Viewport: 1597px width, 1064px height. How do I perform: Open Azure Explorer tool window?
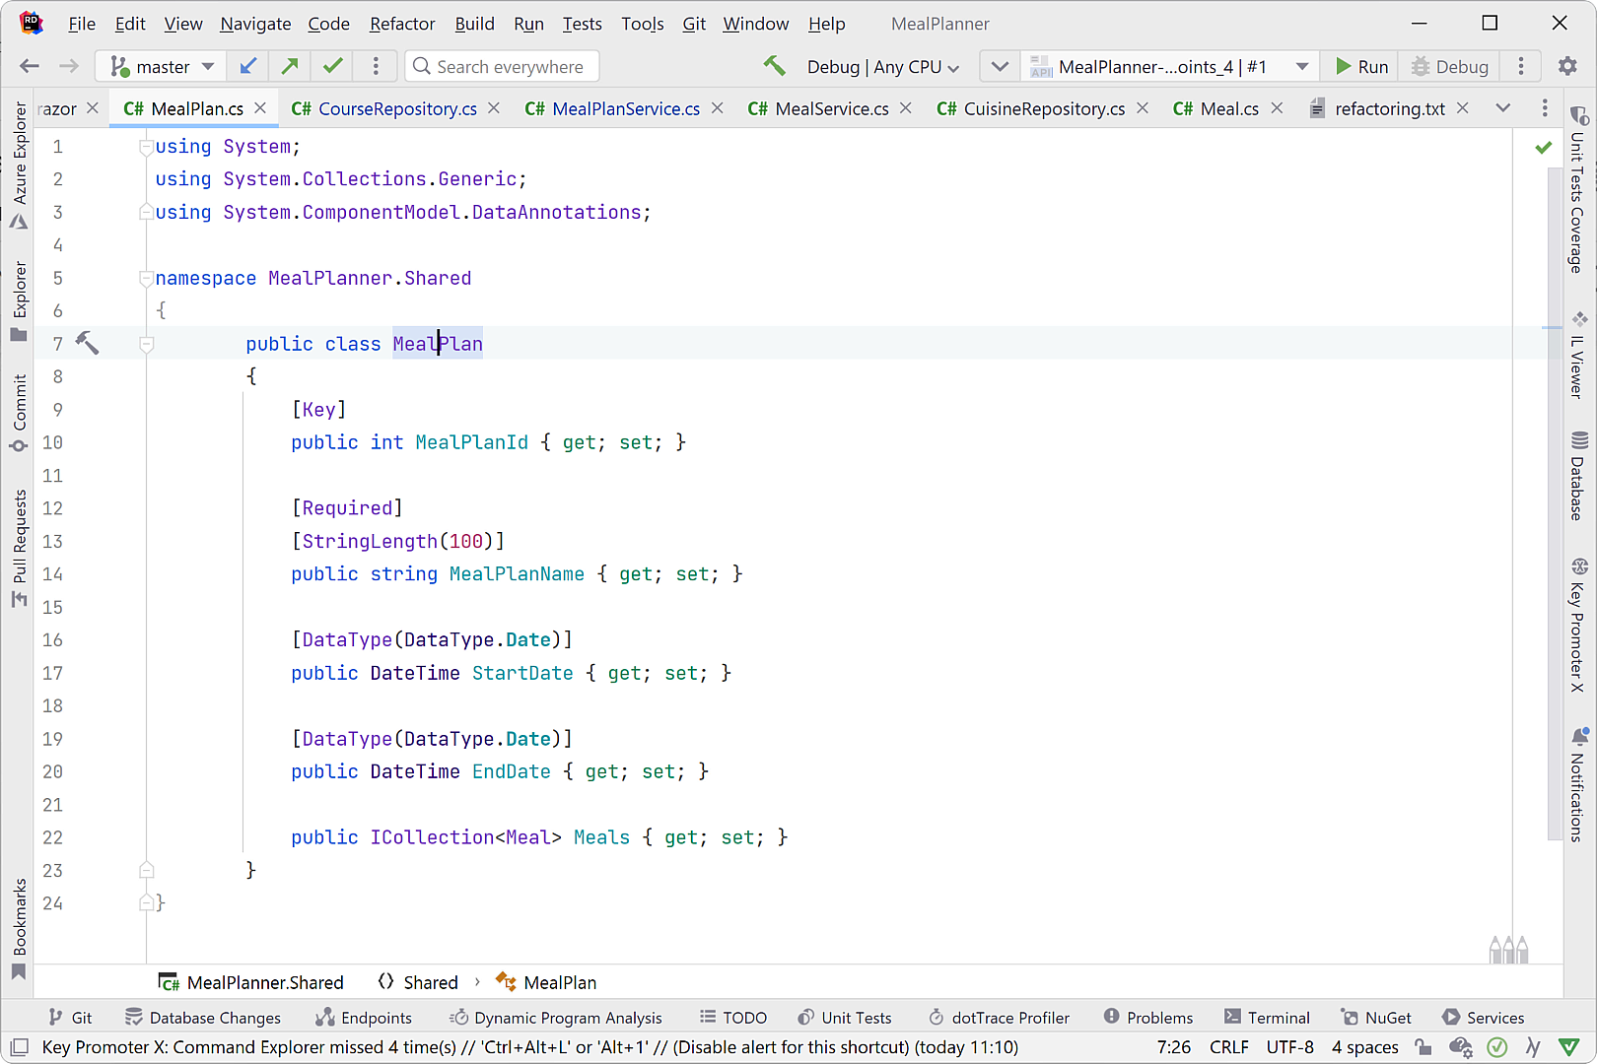[19, 165]
